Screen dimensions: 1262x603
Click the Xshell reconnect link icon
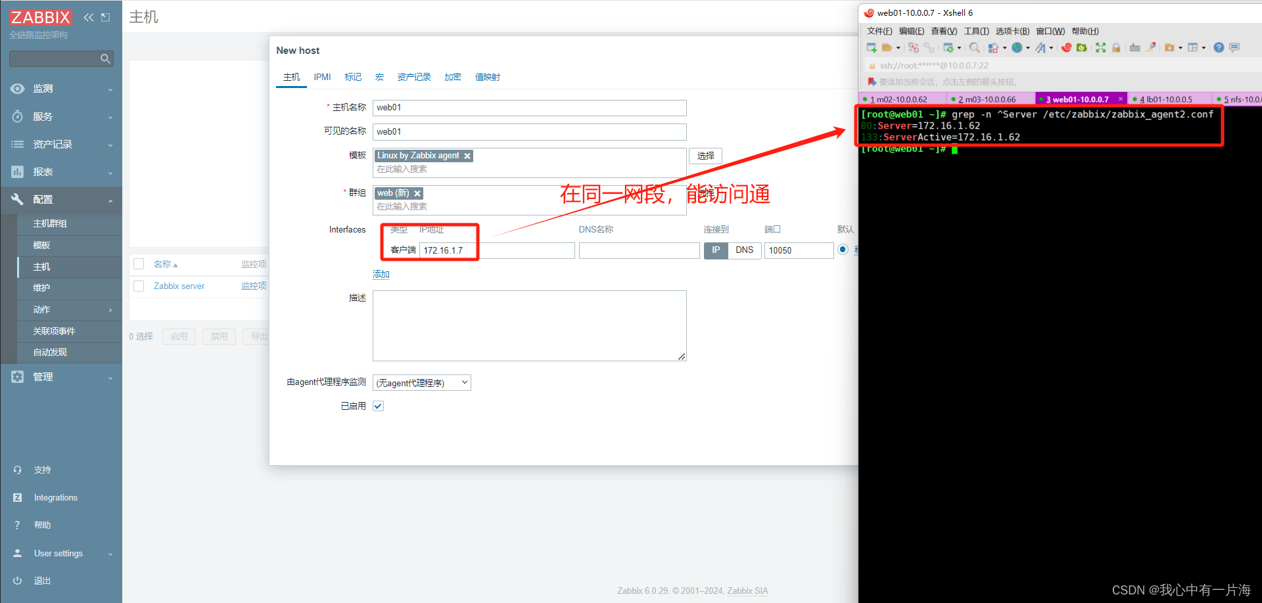tap(929, 47)
